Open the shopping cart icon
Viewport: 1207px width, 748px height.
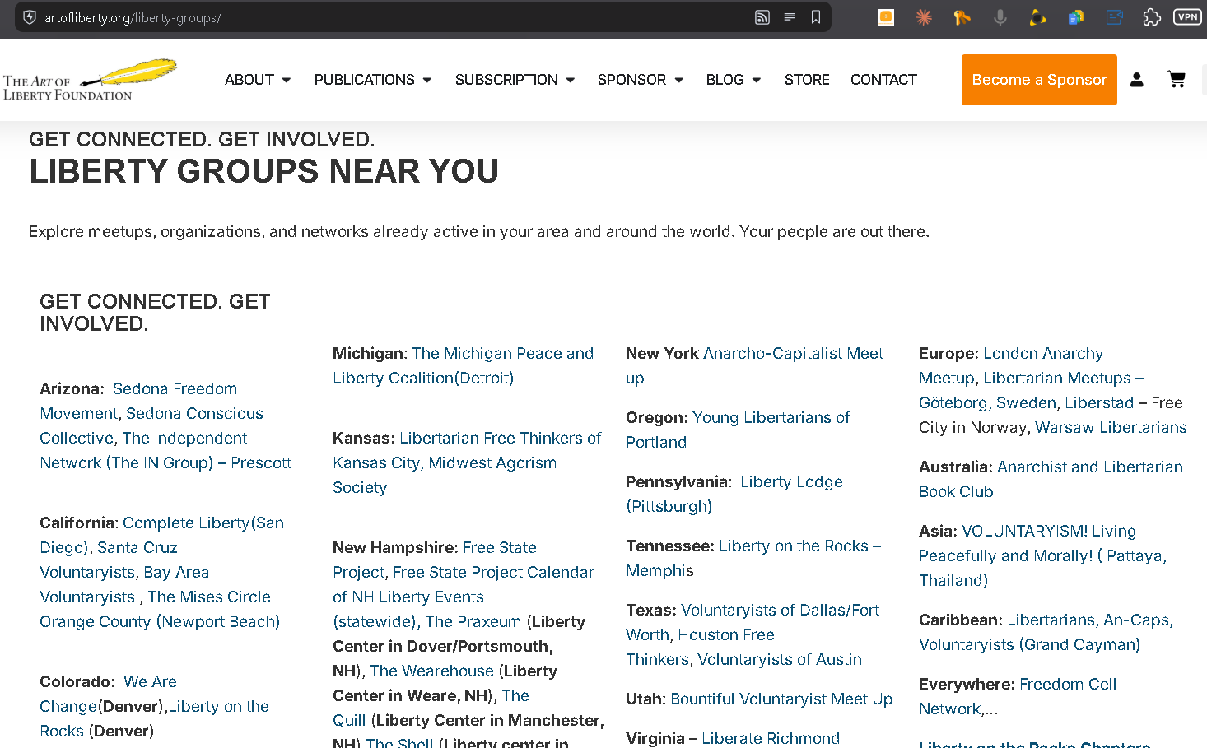1177,80
